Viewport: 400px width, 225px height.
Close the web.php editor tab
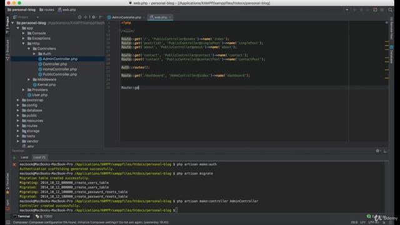(170, 17)
